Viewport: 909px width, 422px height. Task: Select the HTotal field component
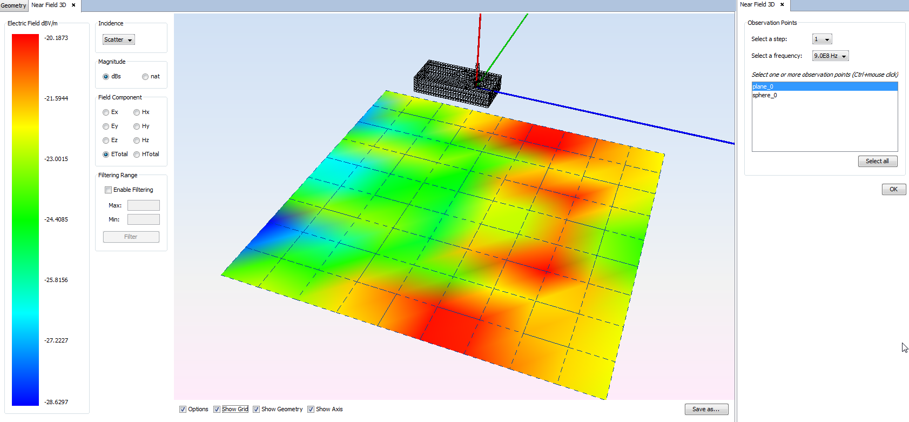pyautogui.click(x=137, y=155)
